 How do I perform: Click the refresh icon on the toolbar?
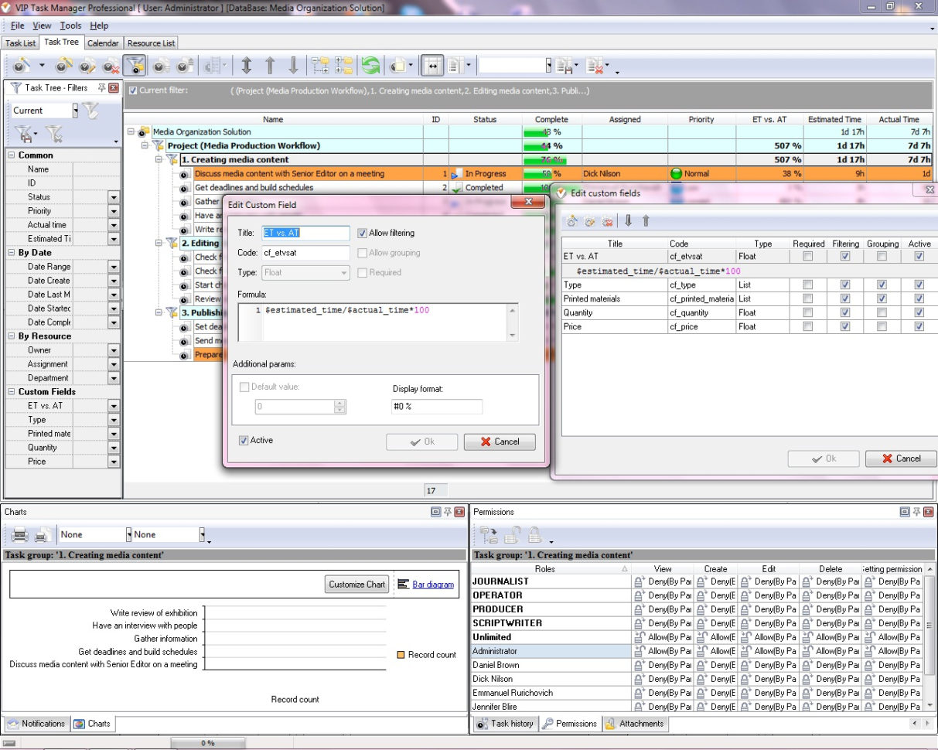(x=370, y=66)
